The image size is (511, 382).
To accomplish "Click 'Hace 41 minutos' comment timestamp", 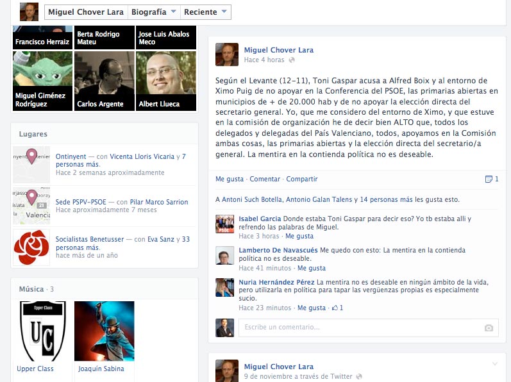I will tap(265, 268).
